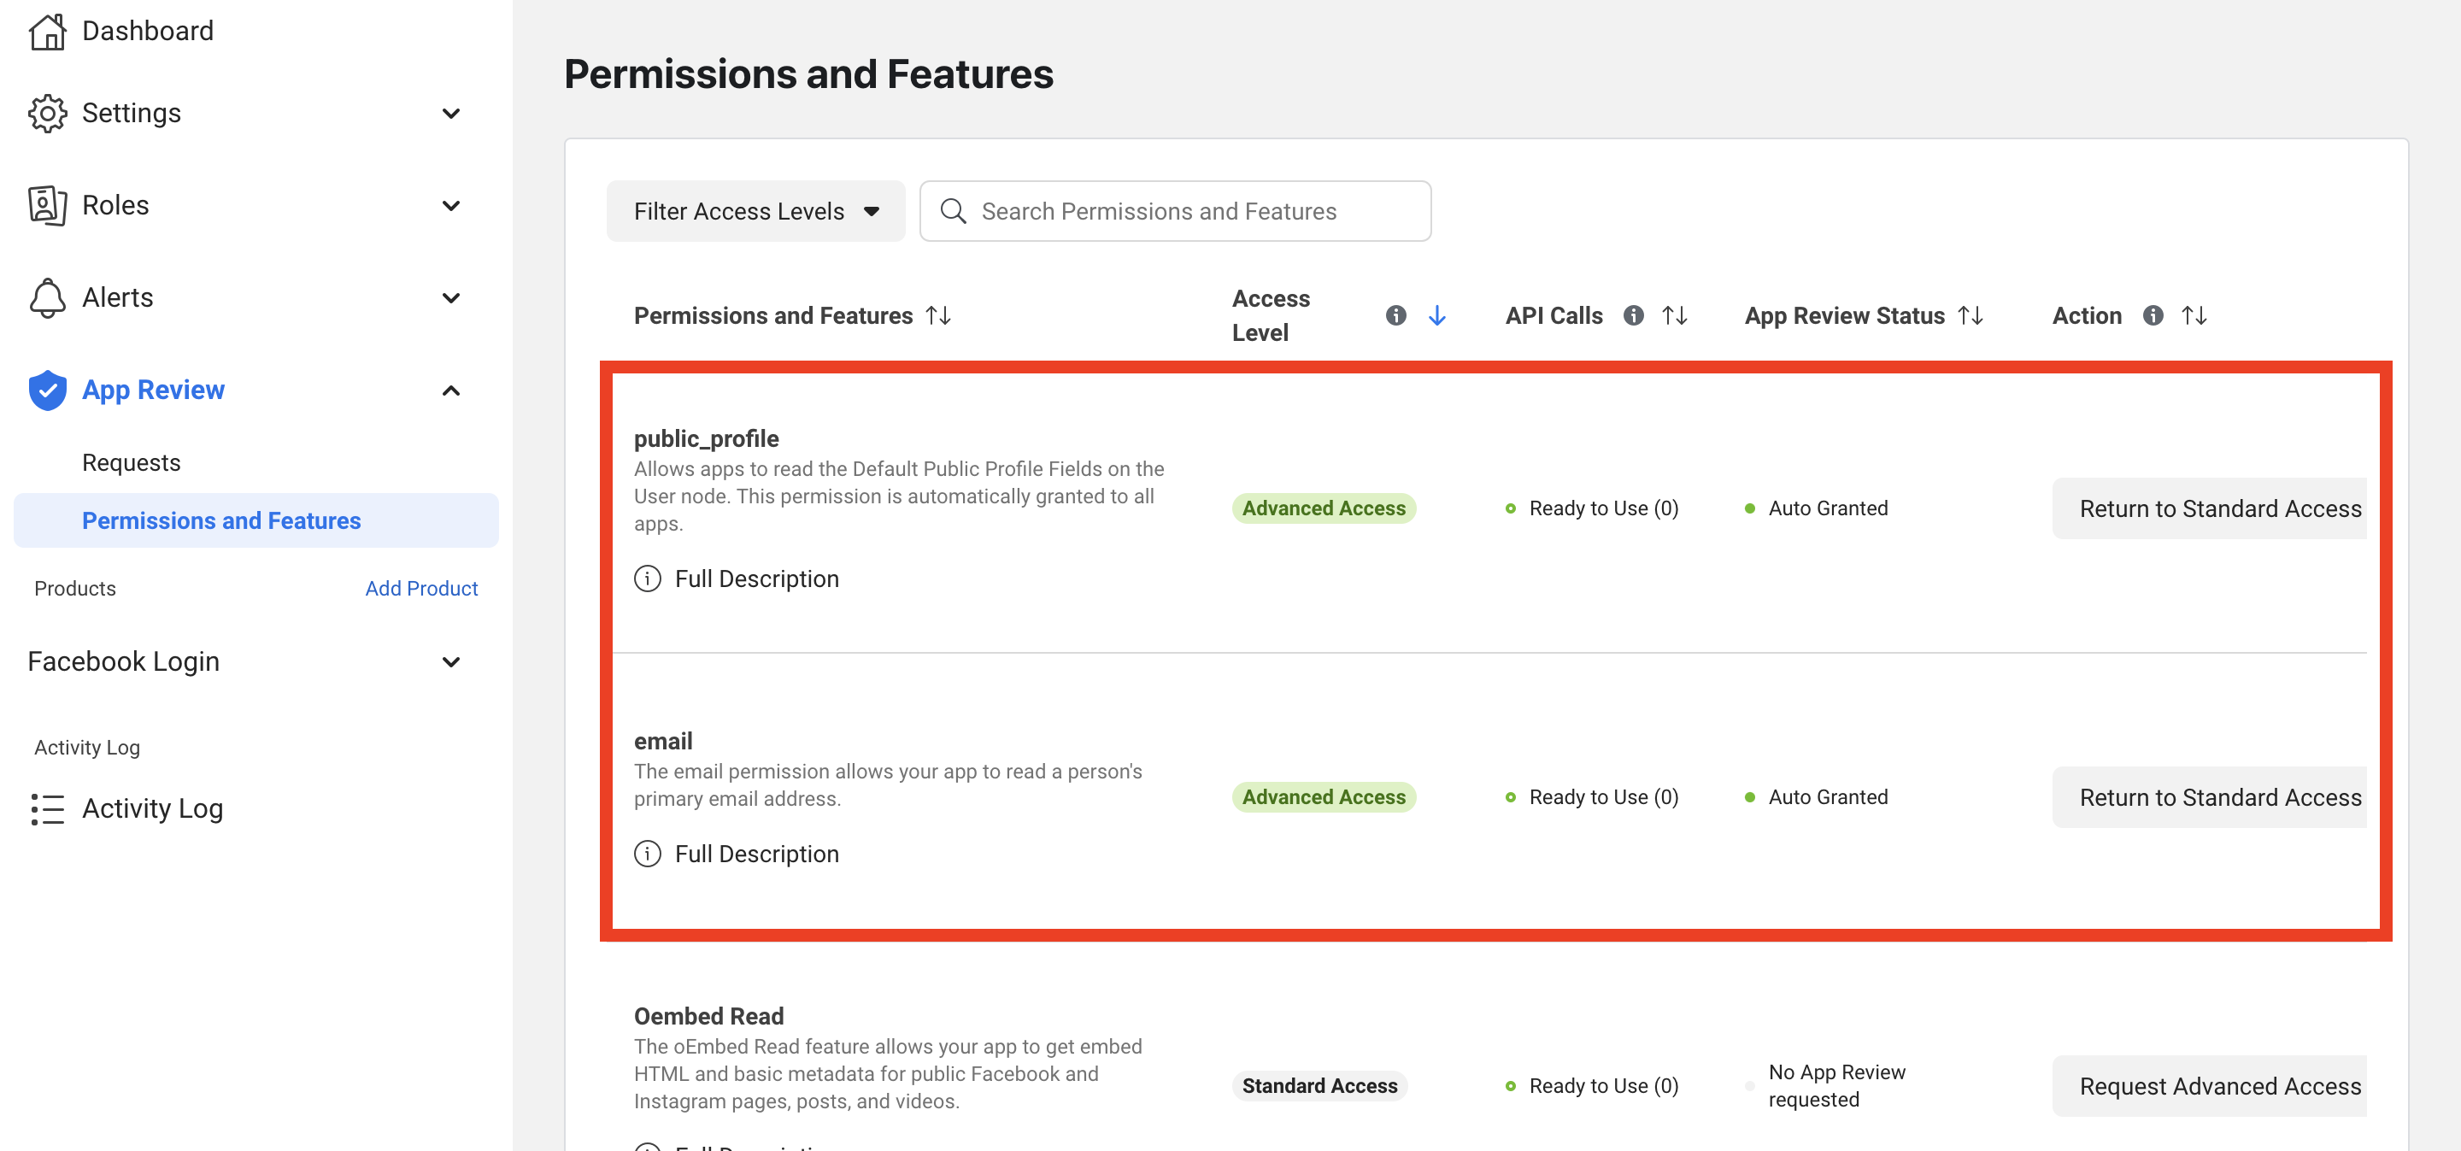The height and width of the screenshot is (1151, 2461).
Task: Click the Activity Log list icon
Action: (x=47, y=808)
